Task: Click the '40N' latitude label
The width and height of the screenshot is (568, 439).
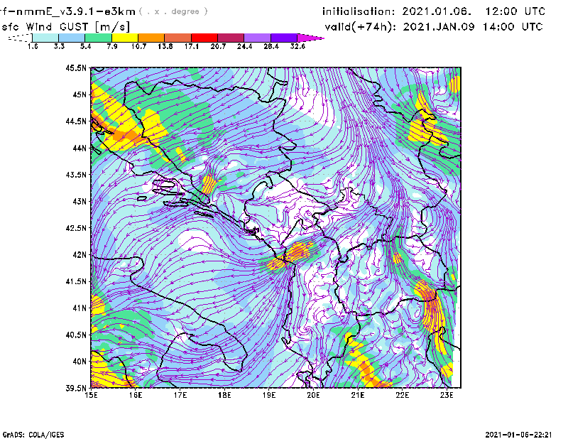Action: click(x=80, y=362)
